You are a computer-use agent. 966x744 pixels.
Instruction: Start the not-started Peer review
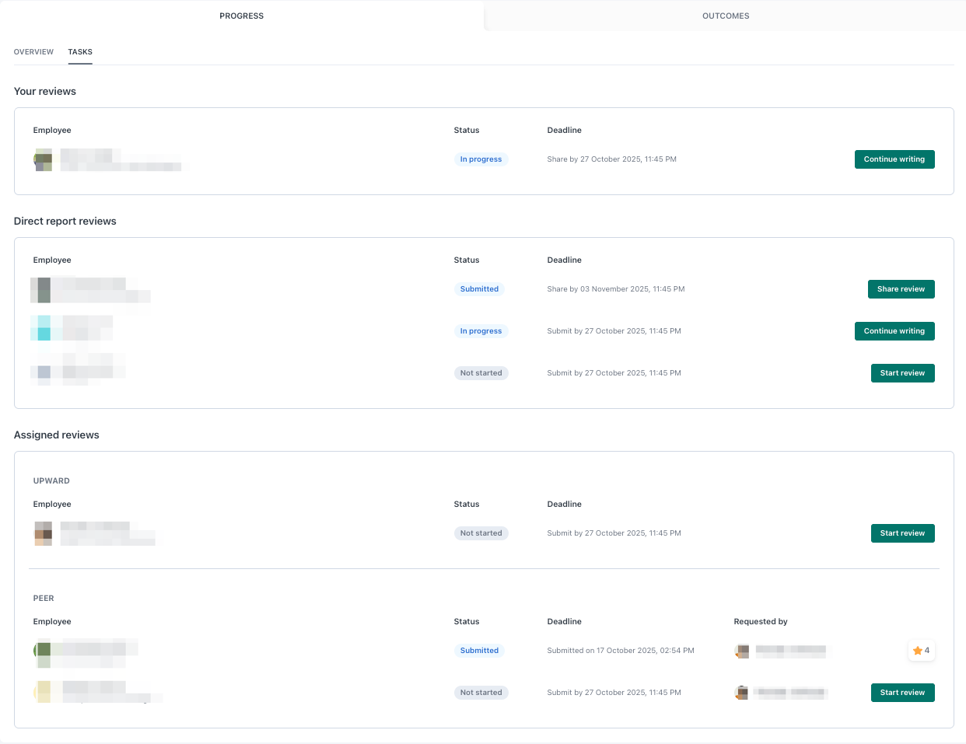pos(902,693)
